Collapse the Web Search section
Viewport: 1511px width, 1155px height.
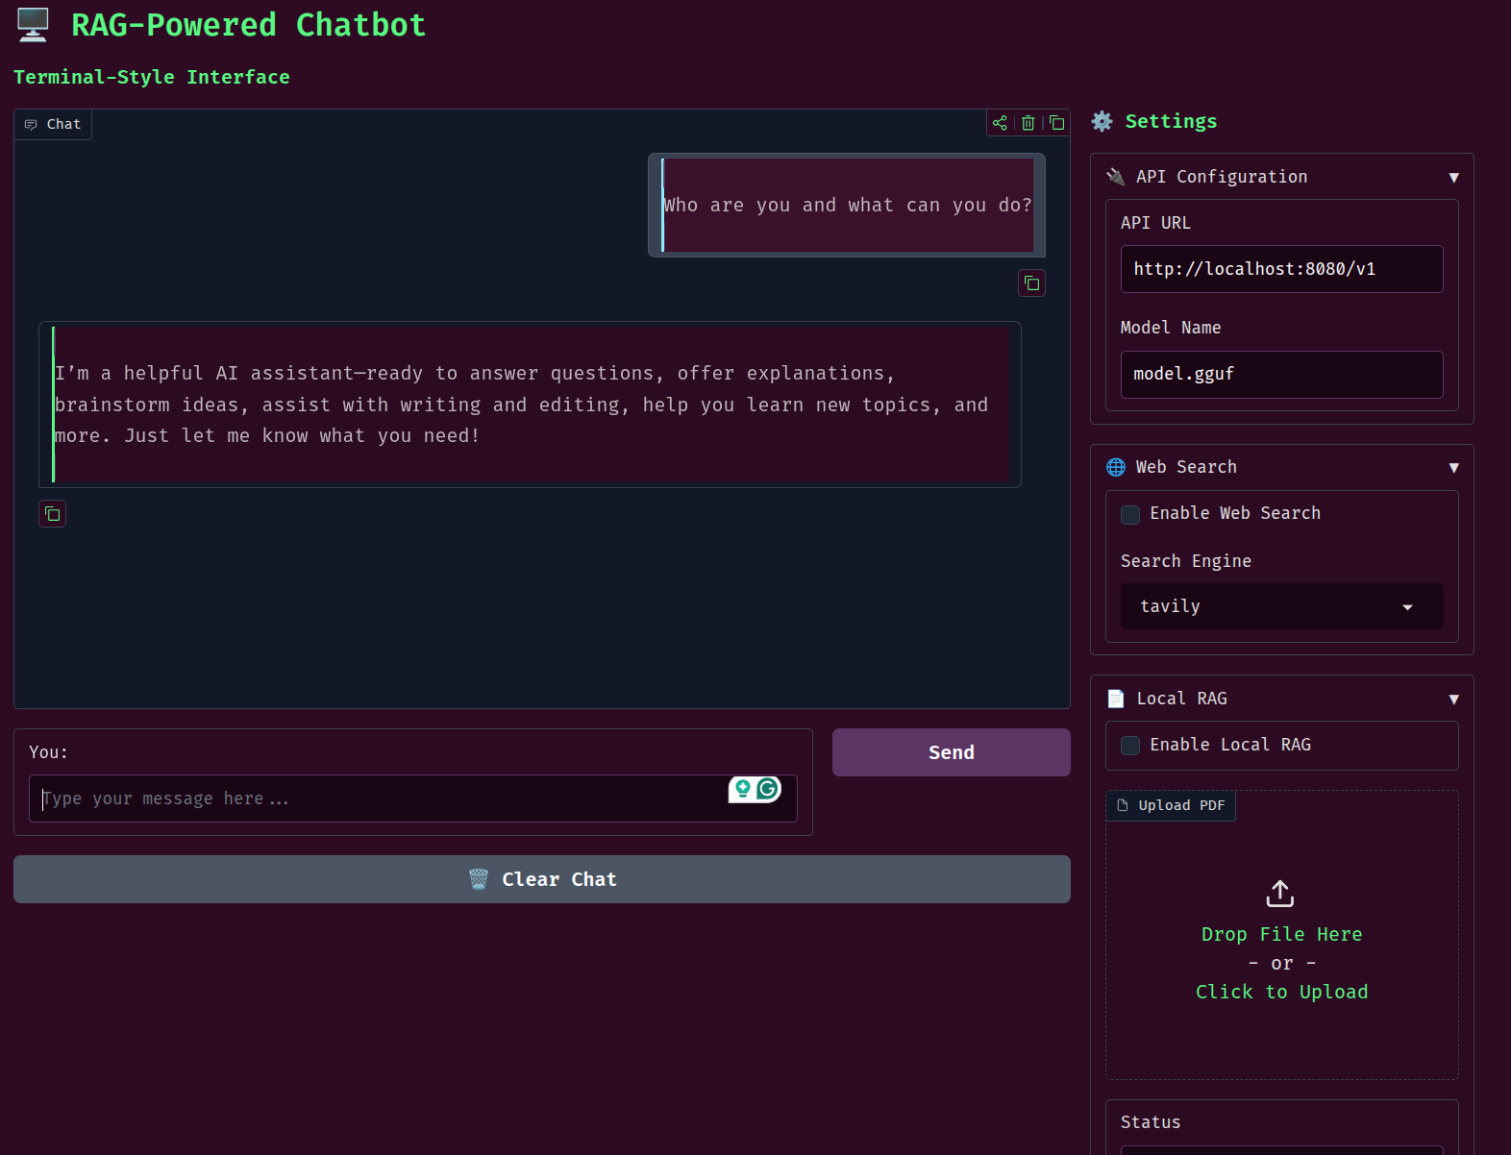1453,468
